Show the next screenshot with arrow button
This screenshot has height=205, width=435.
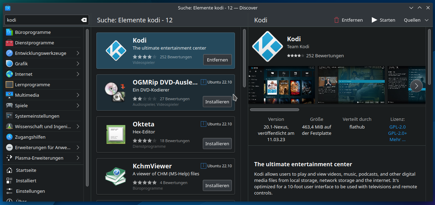(416, 86)
